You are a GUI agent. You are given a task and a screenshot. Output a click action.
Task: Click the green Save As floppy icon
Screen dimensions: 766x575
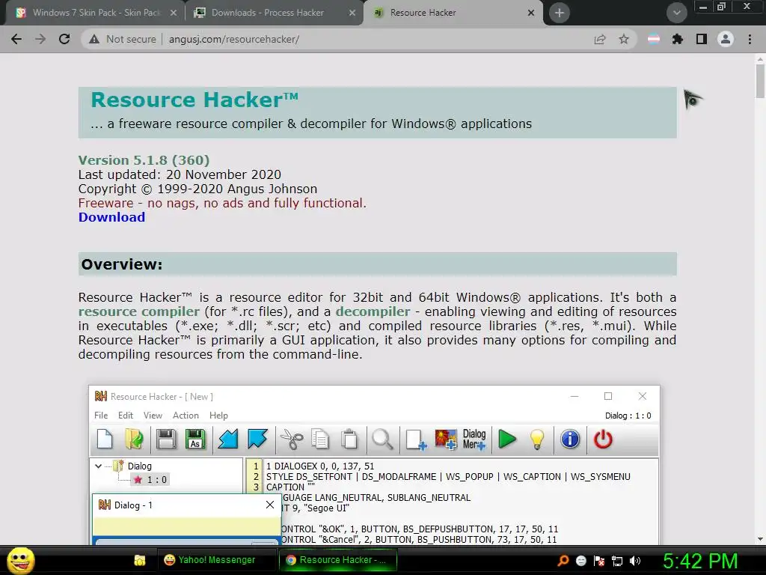point(195,439)
